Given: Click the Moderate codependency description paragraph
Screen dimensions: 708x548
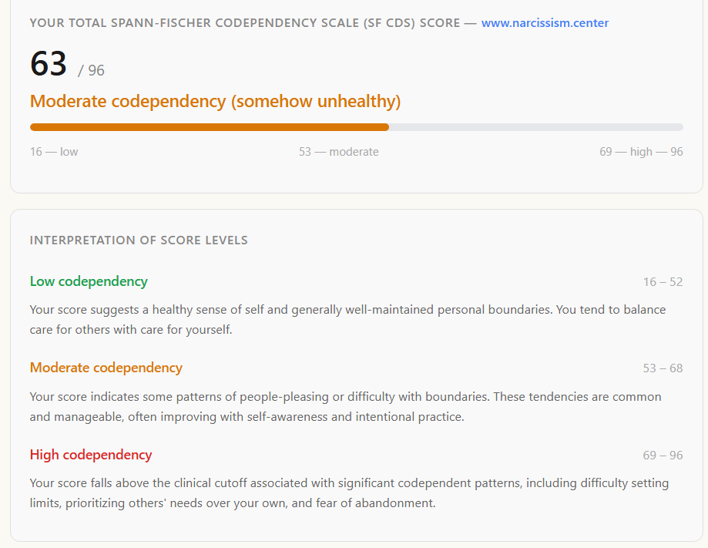Looking at the screenshot, I should pos(345,407).
